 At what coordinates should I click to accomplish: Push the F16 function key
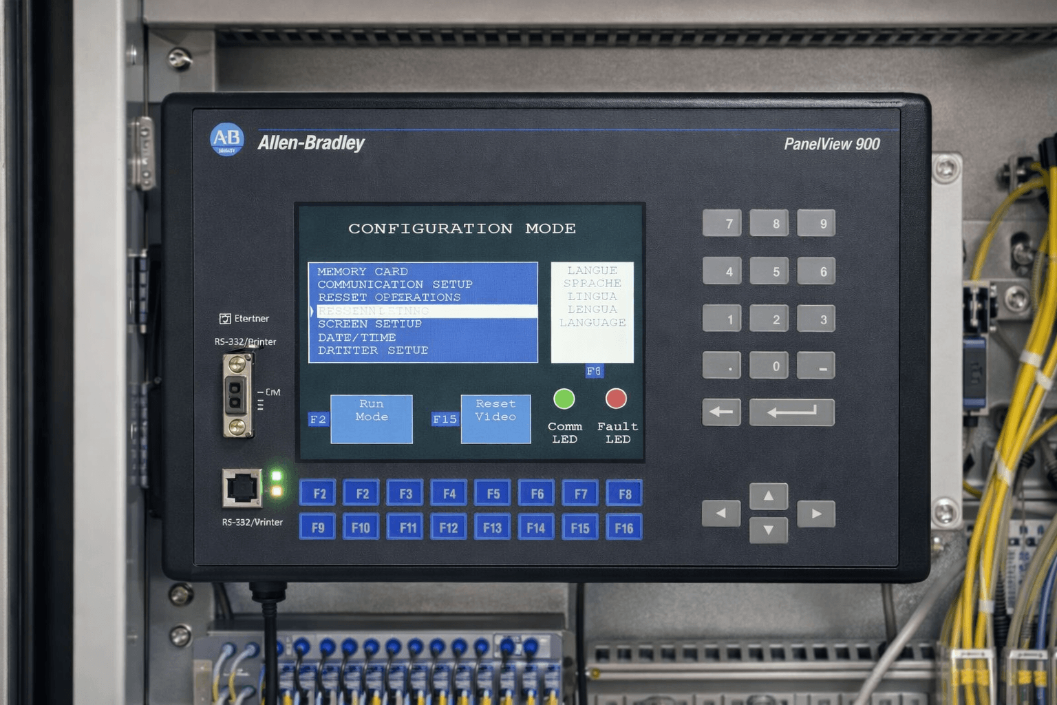click(624, 527)
